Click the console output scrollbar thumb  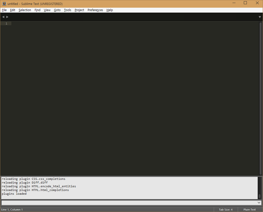260,196
